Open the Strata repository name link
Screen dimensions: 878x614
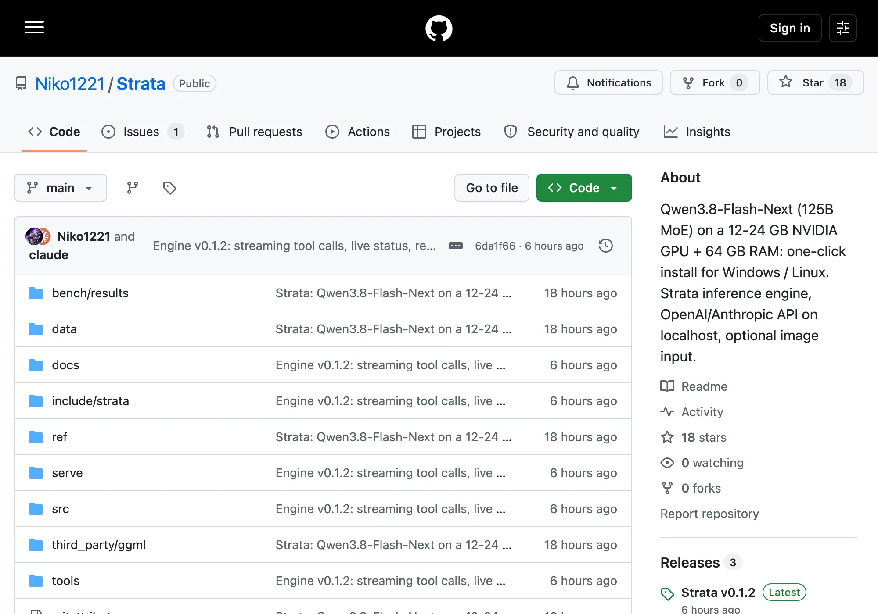(x=141, y=83)
